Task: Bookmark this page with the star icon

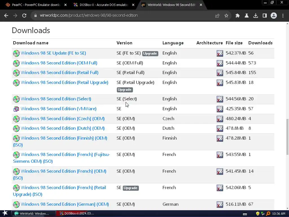Action: (226, 16)
